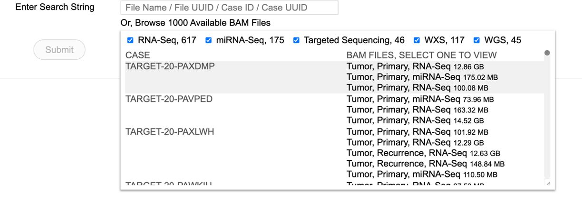Select the 12.86 GB RNA-Seq BAM file

pos(415,67)
